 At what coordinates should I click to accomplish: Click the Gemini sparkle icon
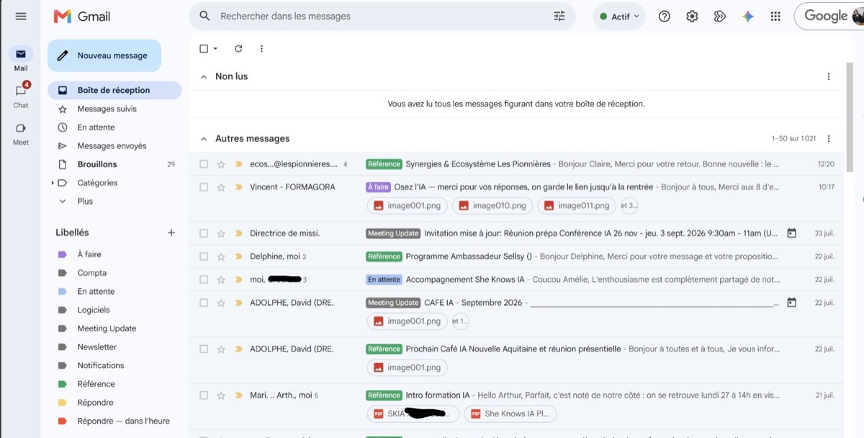point(748,17)
